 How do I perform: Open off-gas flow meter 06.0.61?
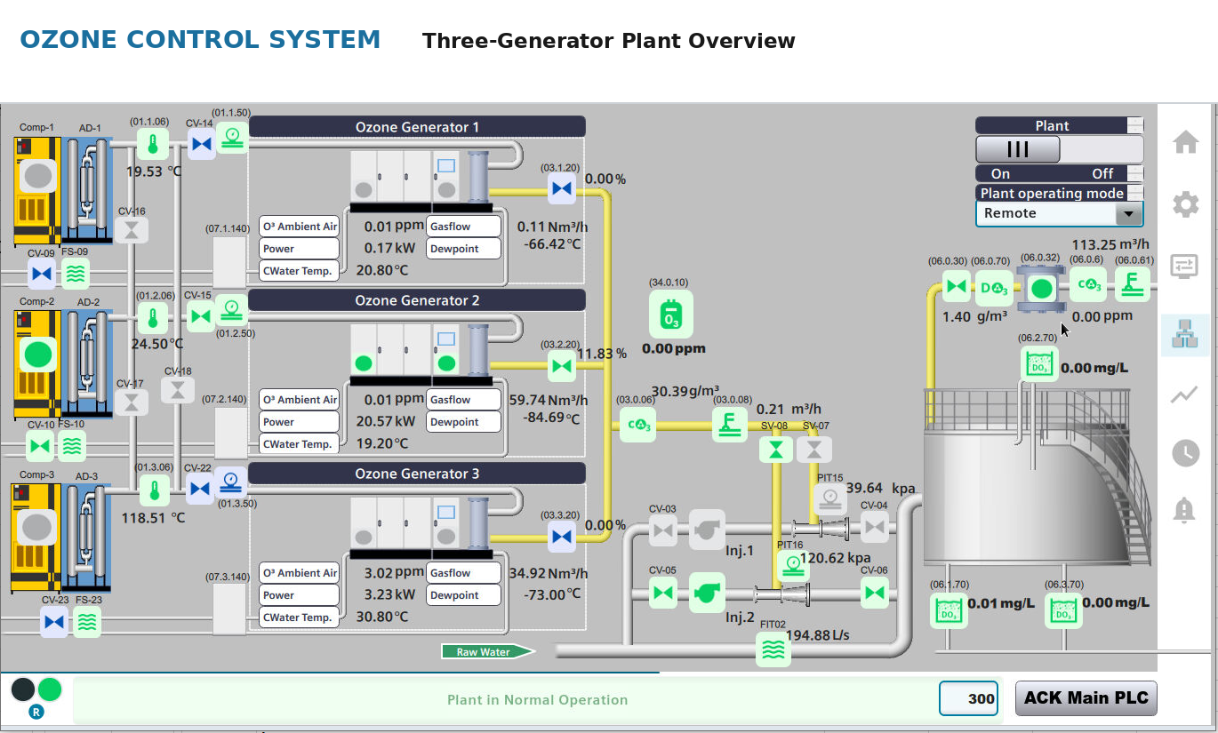coord(1133,284)
